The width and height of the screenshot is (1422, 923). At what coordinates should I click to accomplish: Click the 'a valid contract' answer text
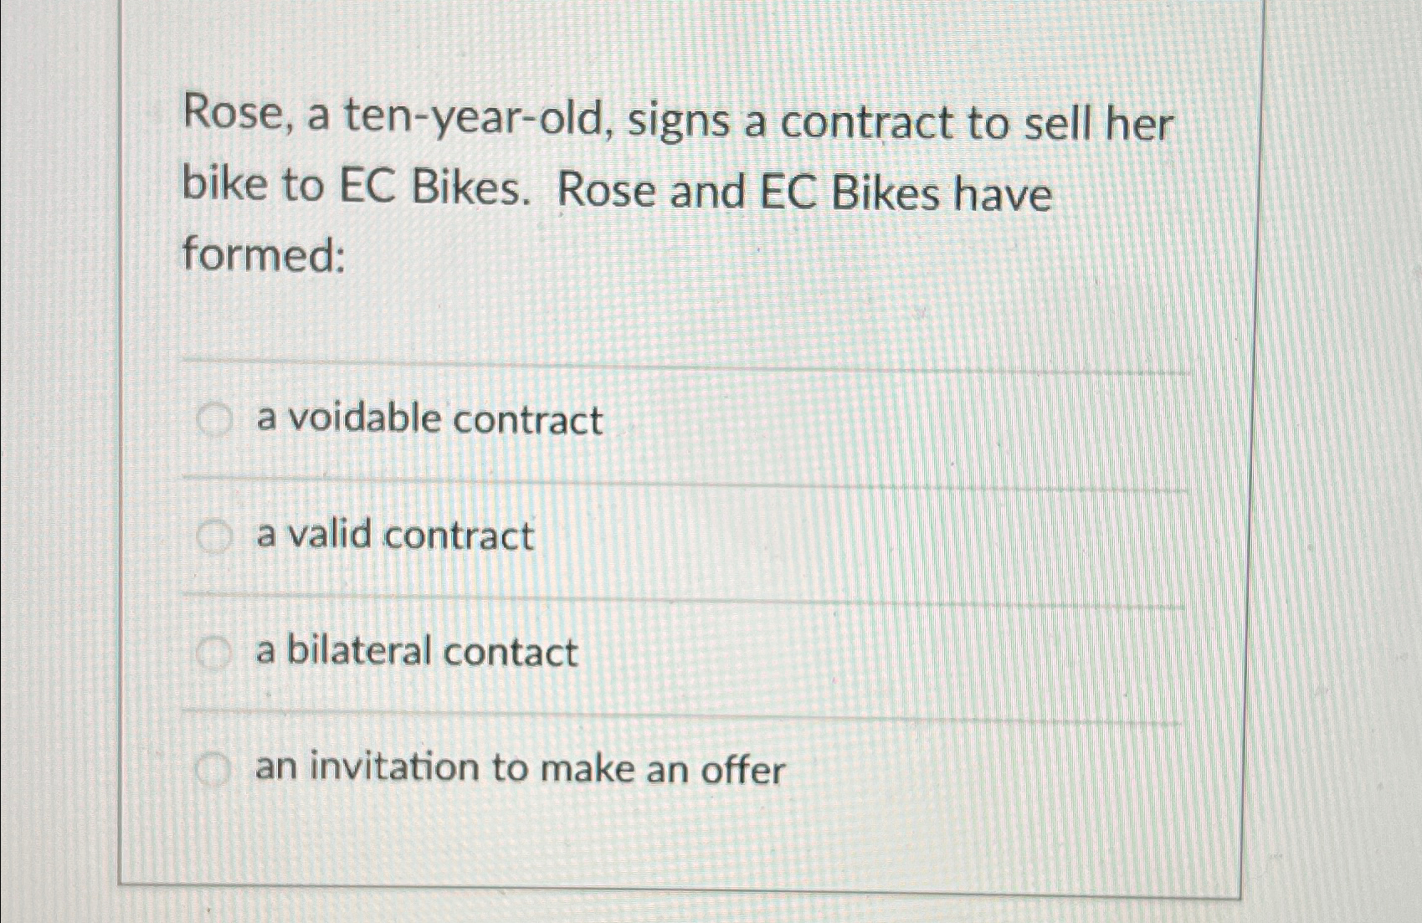point(393,536)
